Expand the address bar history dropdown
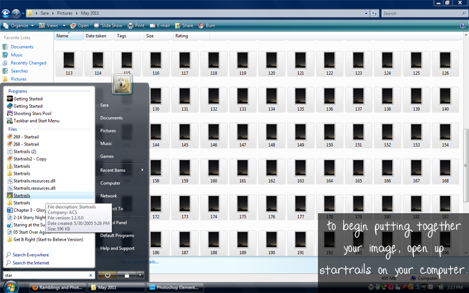Image resolution: width=469 pixels, height=293 pixels. coord(366,13)
